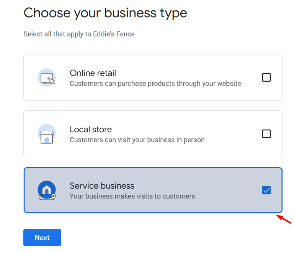Image resolution: width=294 pixels, height=253 pixels.
Task: Click the "Online retail" title text
Action: coord(93,73)
